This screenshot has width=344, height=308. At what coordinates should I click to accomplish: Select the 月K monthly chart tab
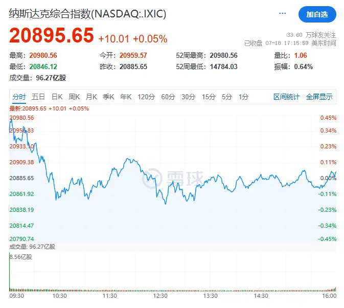click(91, 97)
